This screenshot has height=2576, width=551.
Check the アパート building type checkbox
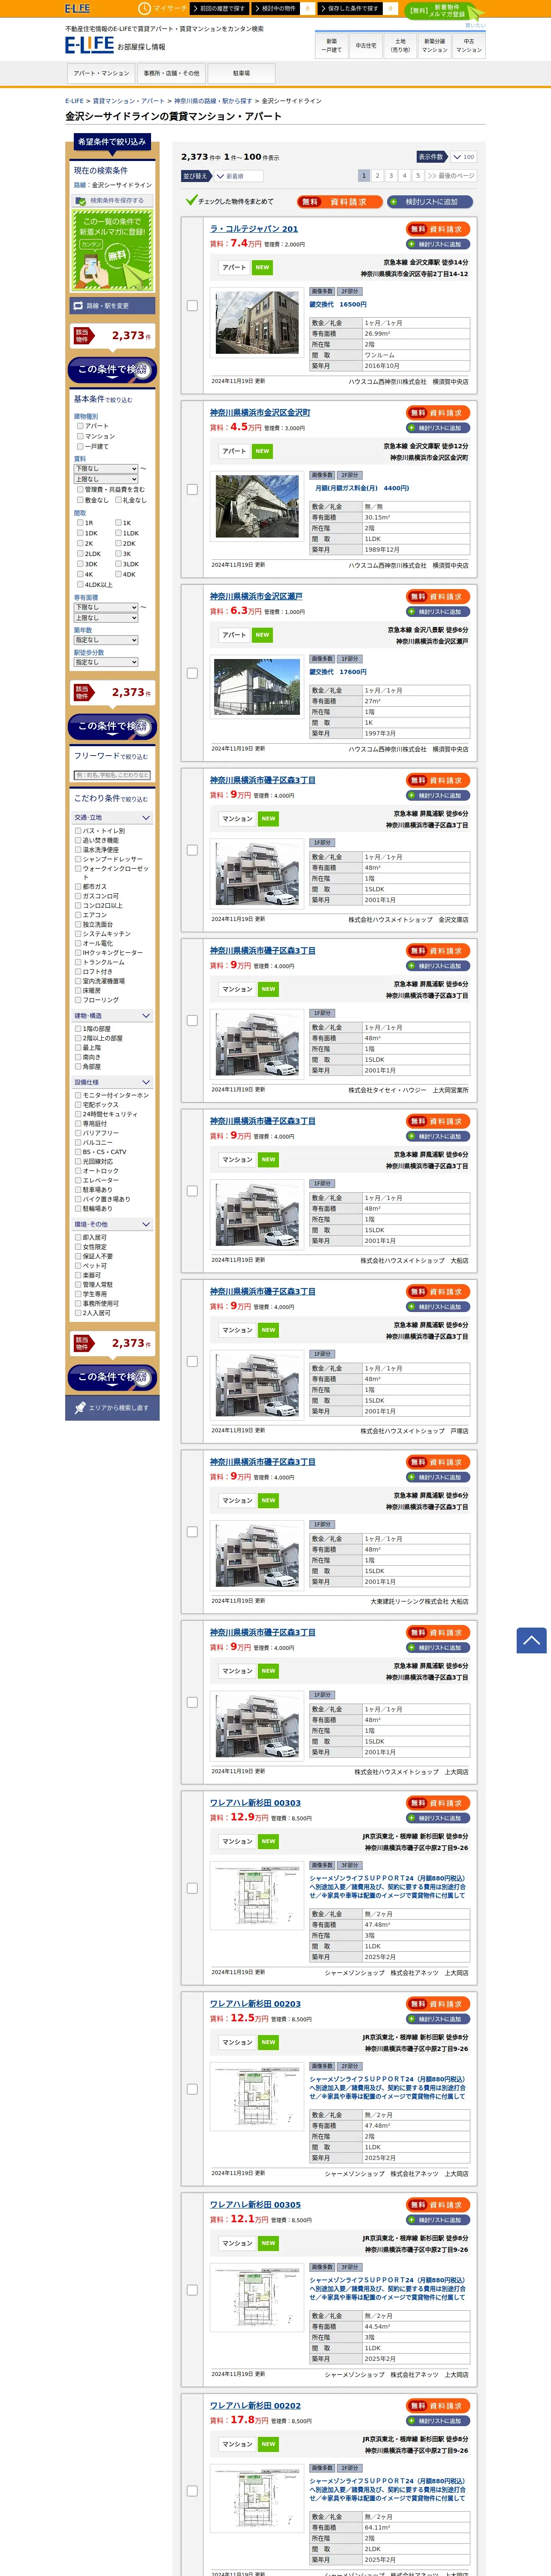(x=80, y=426)
